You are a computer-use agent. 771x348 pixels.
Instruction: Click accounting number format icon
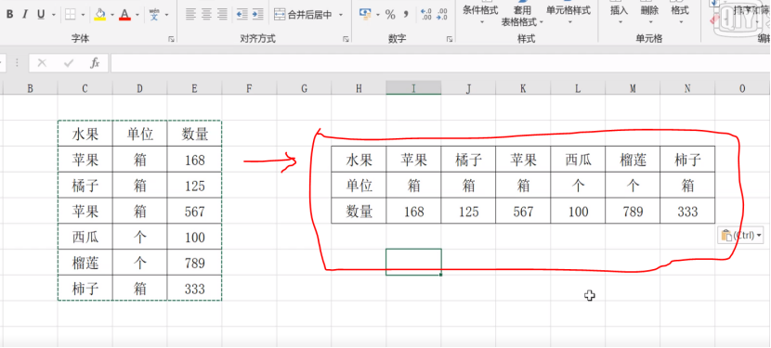click(x=365, y=14)
